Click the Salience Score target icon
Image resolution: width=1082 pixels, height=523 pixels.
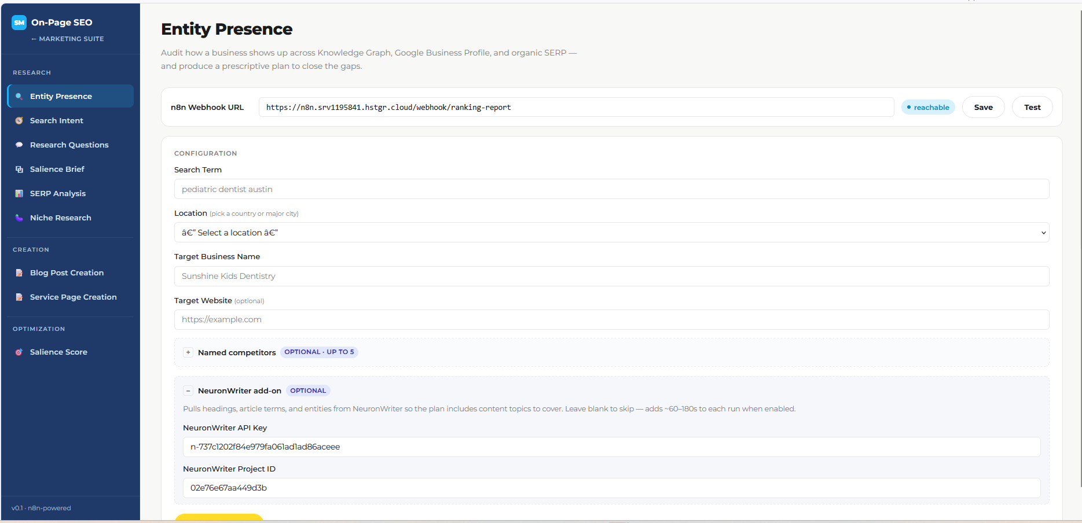click(x=19, y=352)
